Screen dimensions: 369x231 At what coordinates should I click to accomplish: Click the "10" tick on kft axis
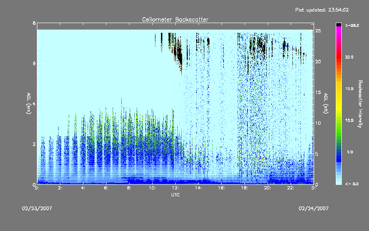pyautogui.click(x=318, y=123)
